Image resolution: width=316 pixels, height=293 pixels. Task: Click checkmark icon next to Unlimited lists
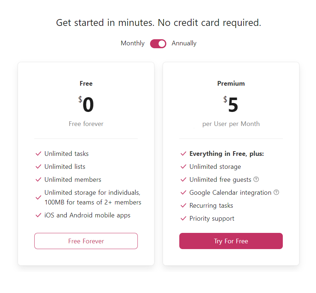tap(38, 167)
